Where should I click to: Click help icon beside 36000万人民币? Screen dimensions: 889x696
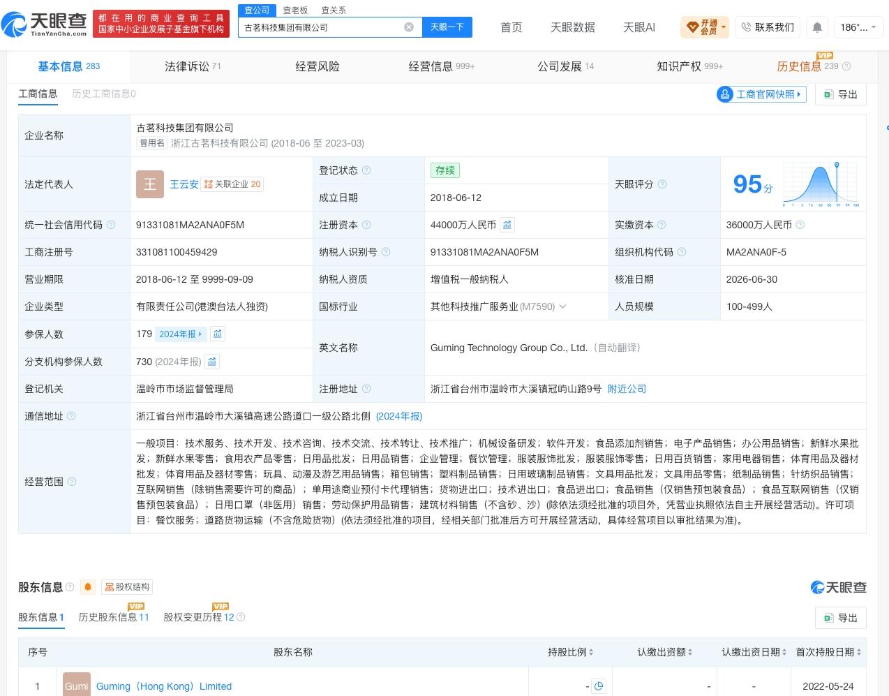800,225
